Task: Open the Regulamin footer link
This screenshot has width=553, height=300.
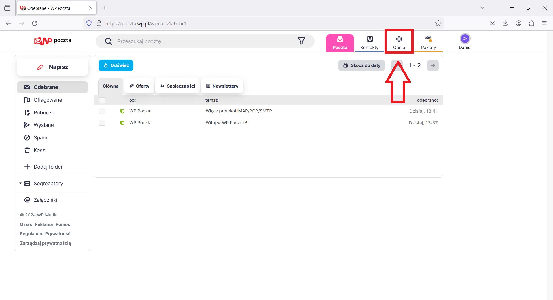Action: [31, 234]
